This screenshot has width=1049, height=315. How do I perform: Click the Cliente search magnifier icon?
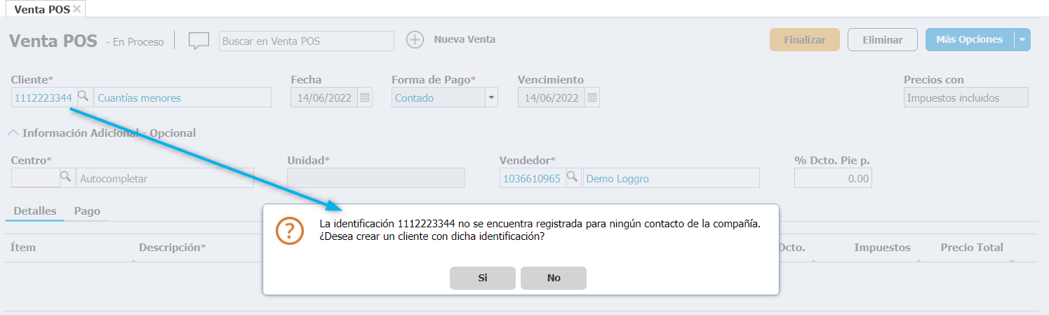coord(83,97)
